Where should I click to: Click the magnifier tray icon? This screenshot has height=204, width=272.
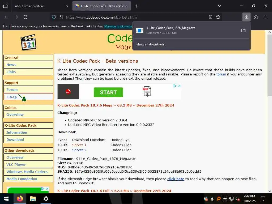(x=219, y=199)
